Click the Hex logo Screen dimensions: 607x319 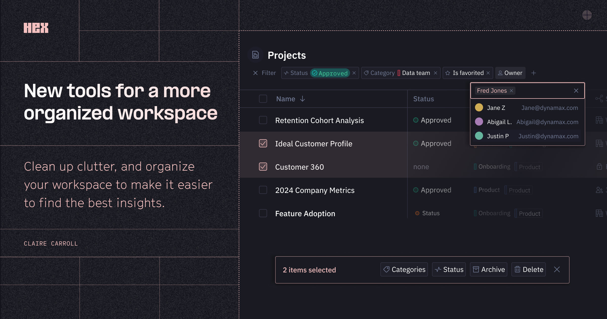(x=36, y=28)
